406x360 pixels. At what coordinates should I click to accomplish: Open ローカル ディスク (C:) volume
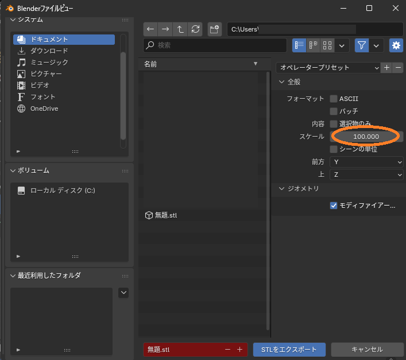click(x=69, y=191)
